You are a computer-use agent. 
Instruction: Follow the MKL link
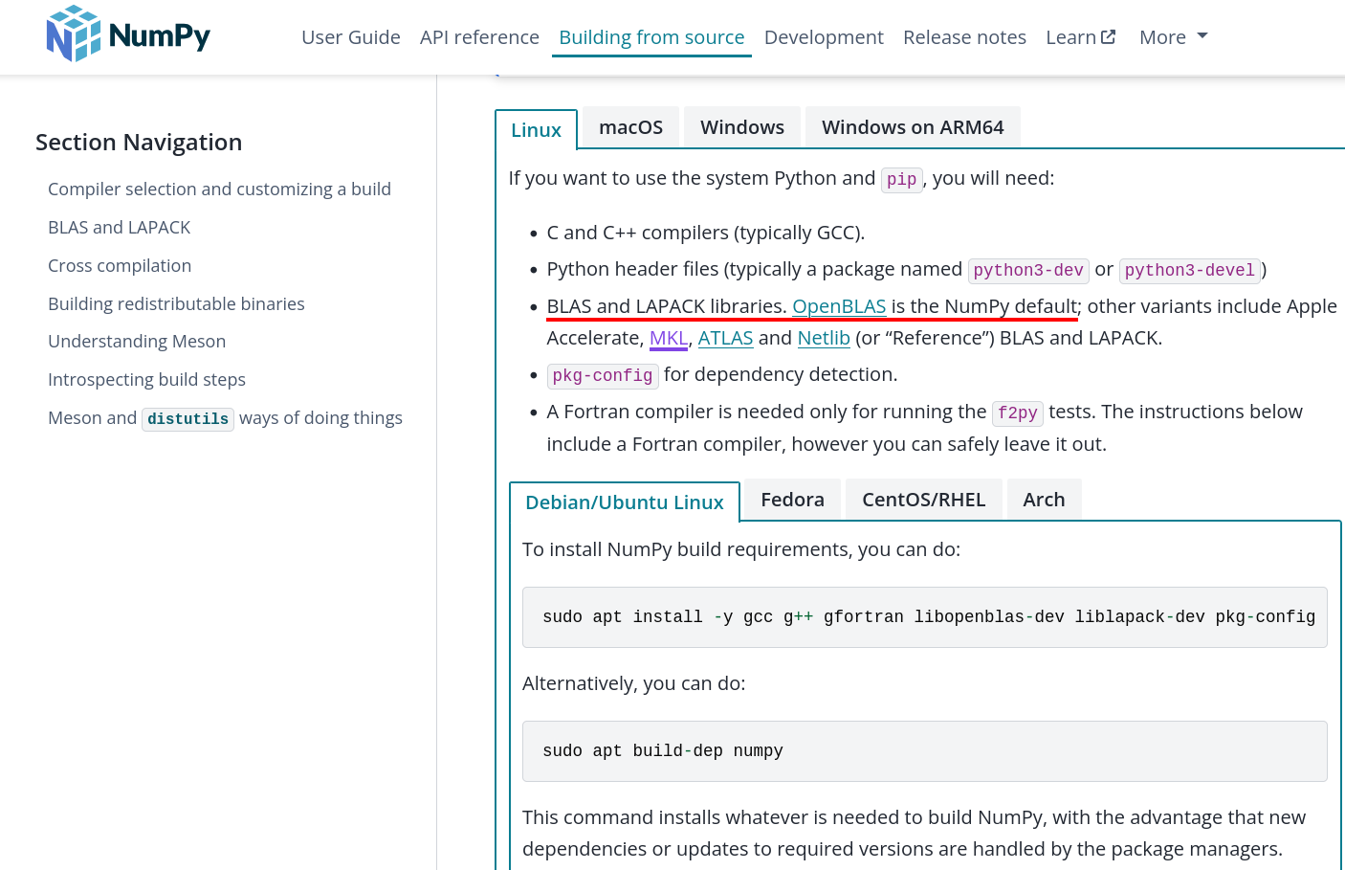pos(669,338)
